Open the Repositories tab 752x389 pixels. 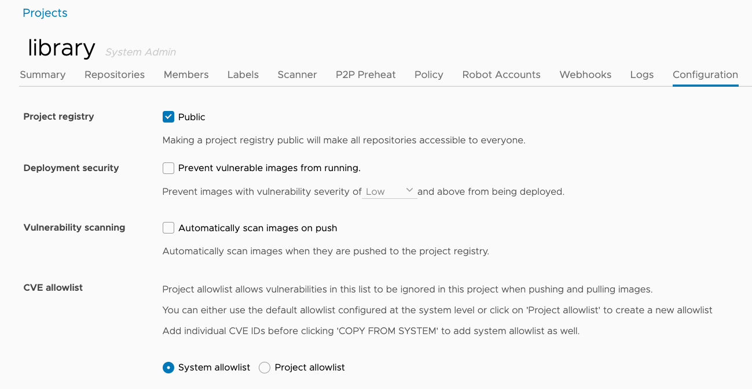(114, 75)
